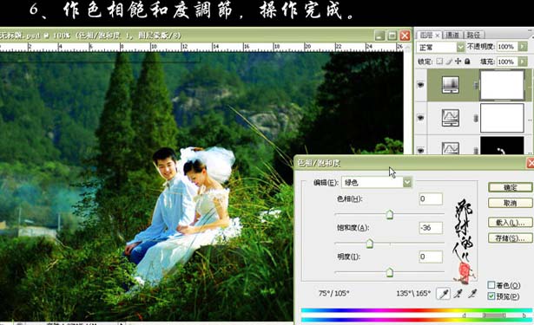
Task: Click the 135°\165° range readout
Action: (413, 293)
